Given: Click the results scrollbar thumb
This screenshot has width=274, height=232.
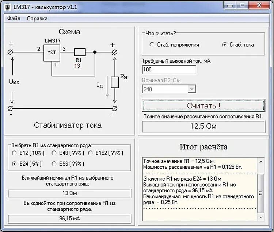Looking at the screenshot, I should click(x=261, y=193).
